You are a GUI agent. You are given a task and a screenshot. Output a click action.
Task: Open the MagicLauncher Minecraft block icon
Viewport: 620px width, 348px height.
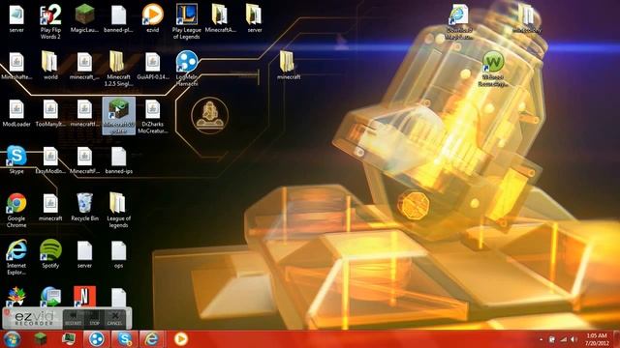pyautogui.click(x=84, y=18)
